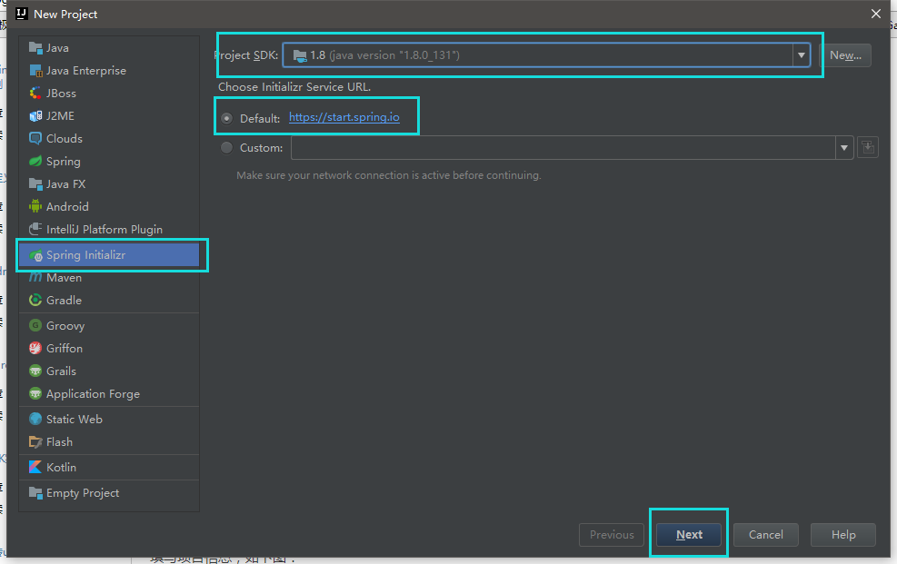
Task: Expand the Custom URL dropdown arrow
Action: 843,147
